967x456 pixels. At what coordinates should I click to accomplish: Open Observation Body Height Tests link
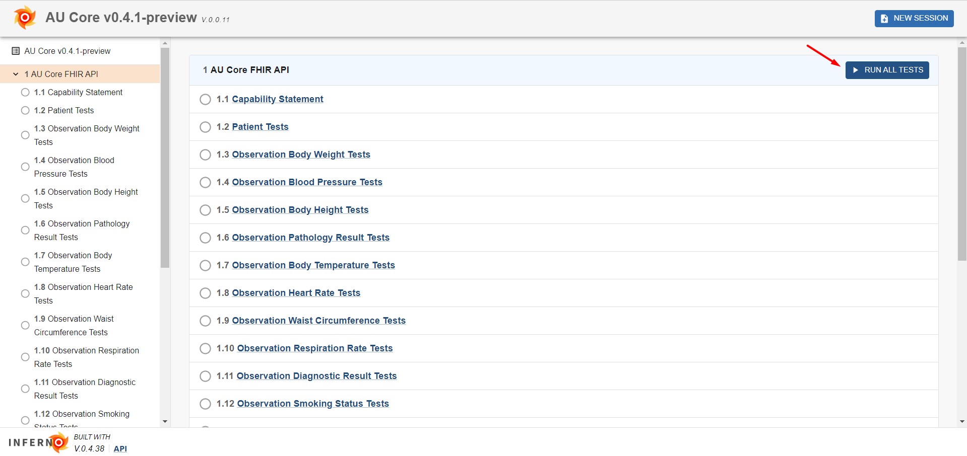pyautogui.click(x=300, y=210)
